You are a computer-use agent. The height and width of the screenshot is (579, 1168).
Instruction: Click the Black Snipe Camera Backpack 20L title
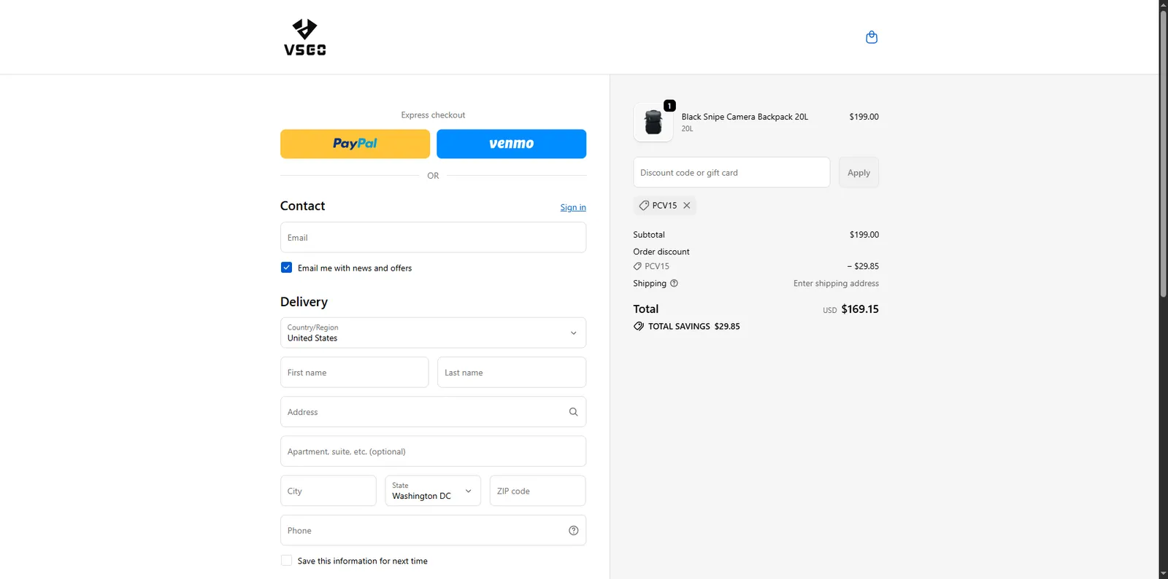click(745, 117)
